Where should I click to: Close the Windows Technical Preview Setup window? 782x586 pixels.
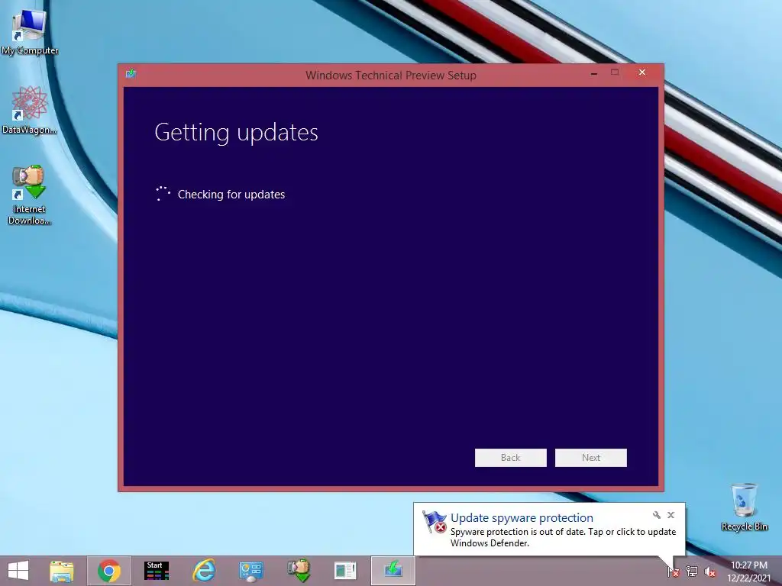(x=641, y=72)
